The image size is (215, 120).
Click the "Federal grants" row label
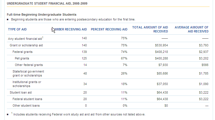[x=22, y=52]
